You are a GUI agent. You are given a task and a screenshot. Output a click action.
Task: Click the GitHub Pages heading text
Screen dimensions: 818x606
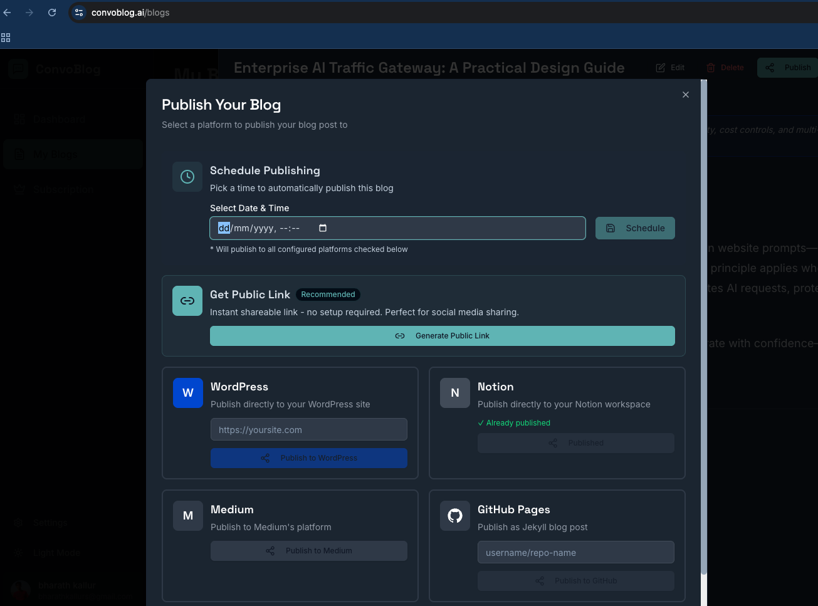[514, 509]
